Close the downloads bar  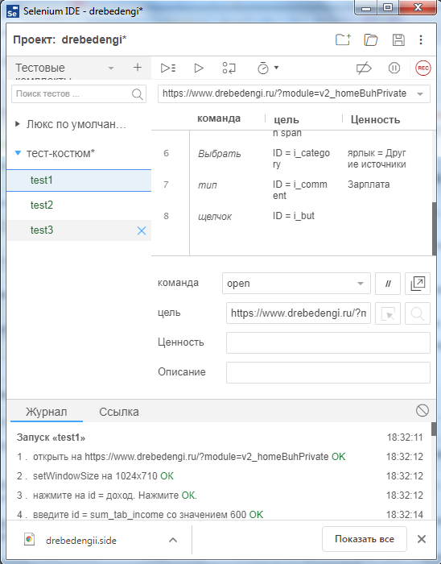coord(422,539)
